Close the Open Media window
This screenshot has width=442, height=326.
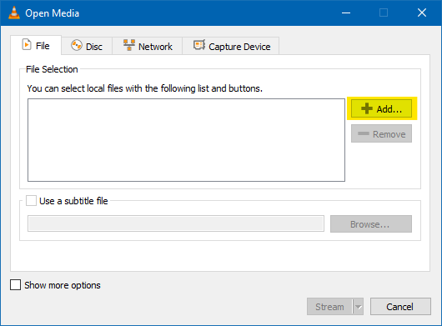pos(422,13)
